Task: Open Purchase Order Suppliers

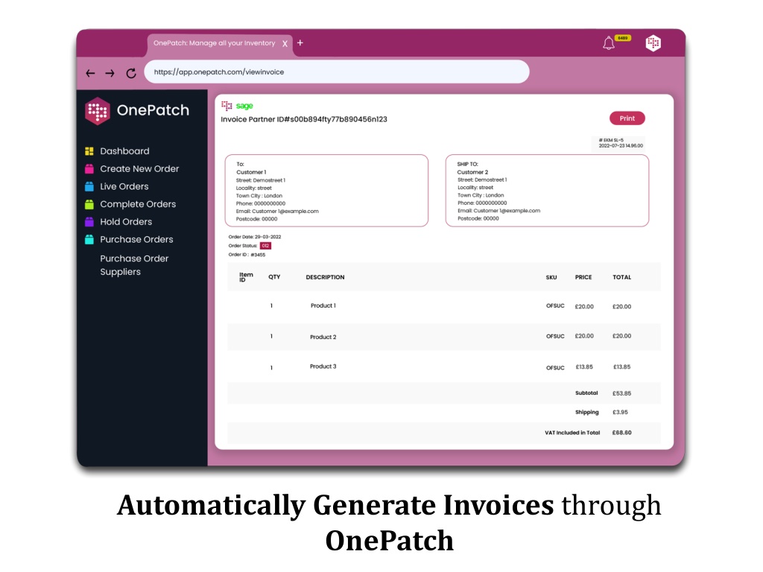Action: pos(134,265)
